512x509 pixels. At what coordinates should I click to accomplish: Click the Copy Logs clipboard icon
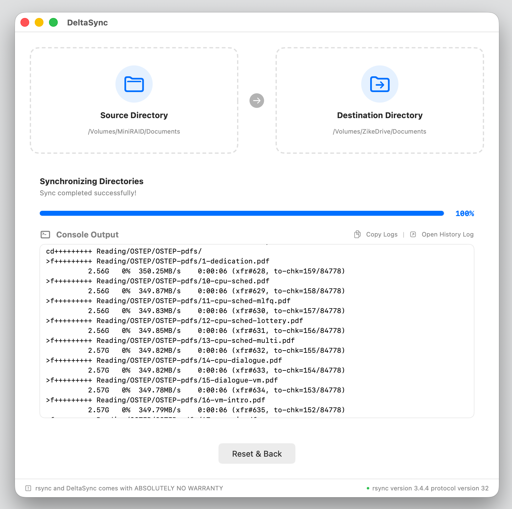pos(357,234)
